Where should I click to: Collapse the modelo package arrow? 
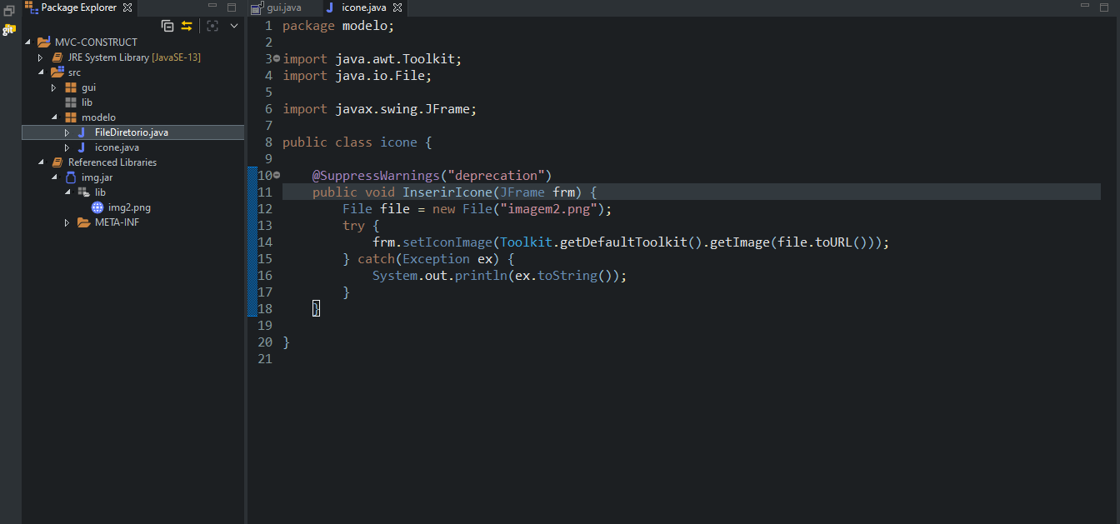tap(54, 117)
